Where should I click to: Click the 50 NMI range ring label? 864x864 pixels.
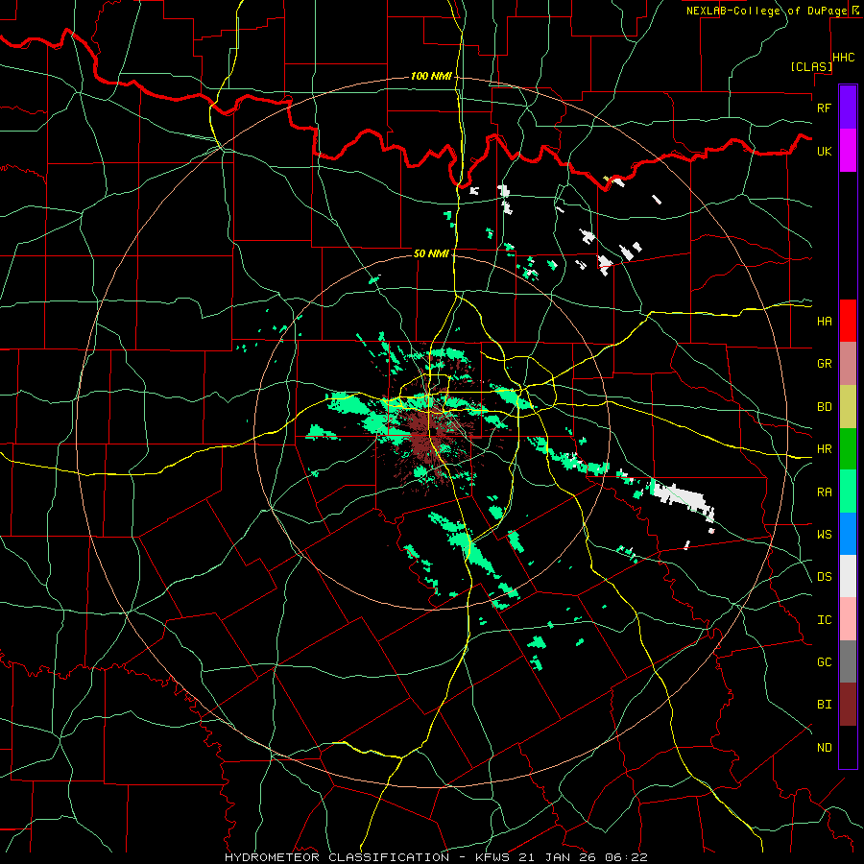point(431,253)
